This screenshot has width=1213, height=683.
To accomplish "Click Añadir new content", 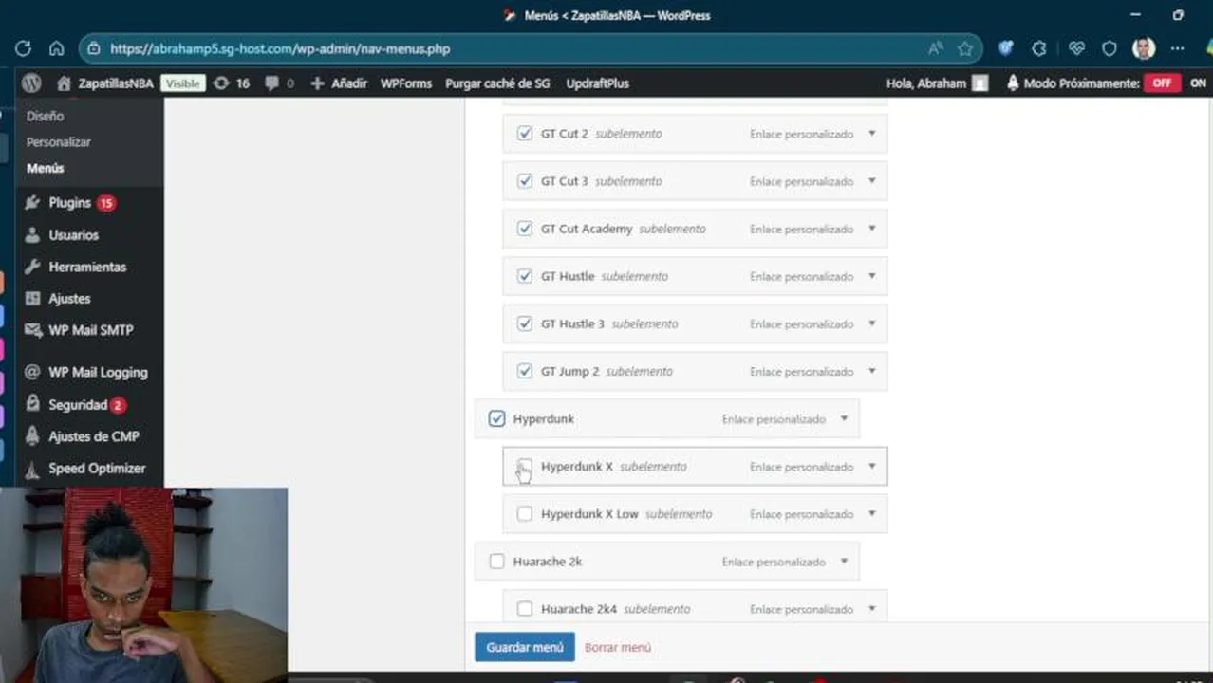I will [x=339, y=83].
